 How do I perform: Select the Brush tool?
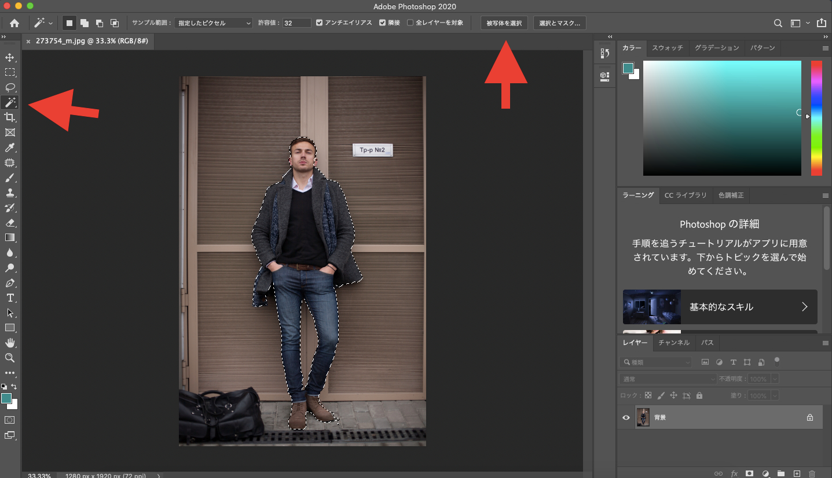(10, 178)
